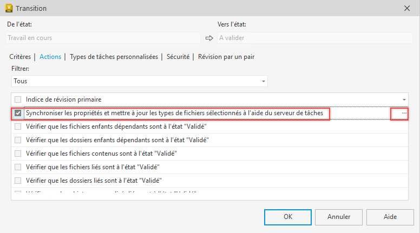Viewport: 420px width, 233px height.
Task: Switch to the Critères tab
Action: point(20,56)
